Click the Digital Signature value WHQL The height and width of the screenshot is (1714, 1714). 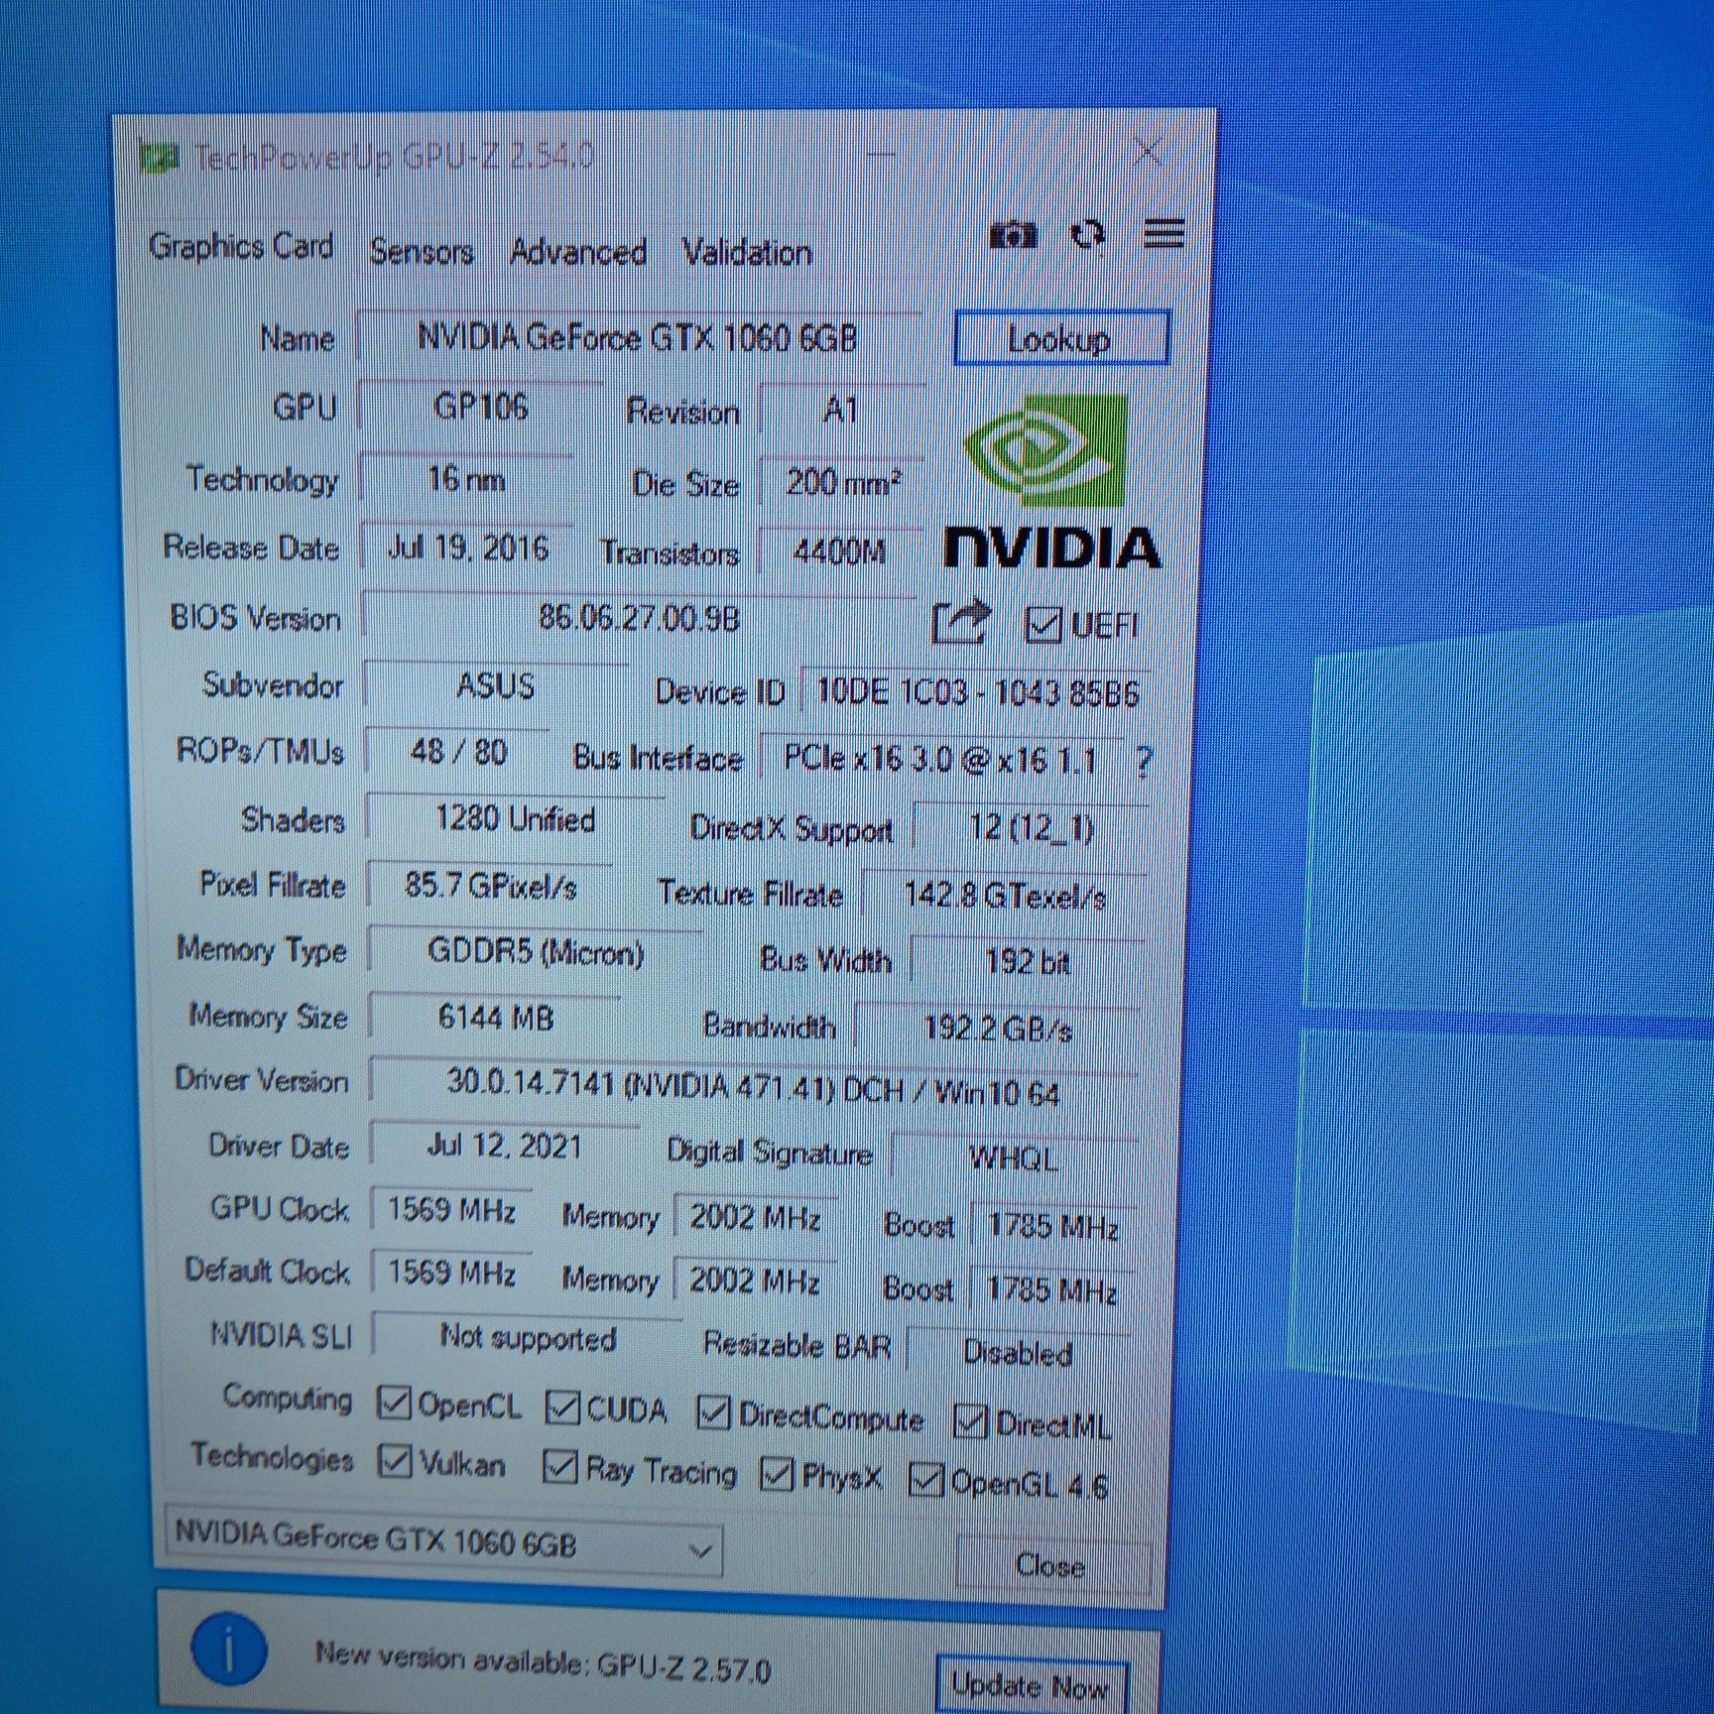pyautogui.click(x=1014, y=1158)
